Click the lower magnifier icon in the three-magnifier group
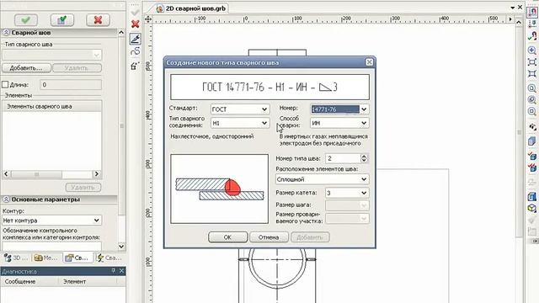 coord(532,111)
